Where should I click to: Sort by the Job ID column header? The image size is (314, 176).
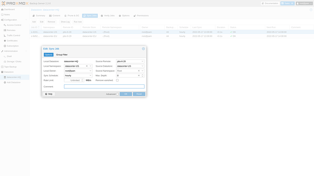pos(35,27)
